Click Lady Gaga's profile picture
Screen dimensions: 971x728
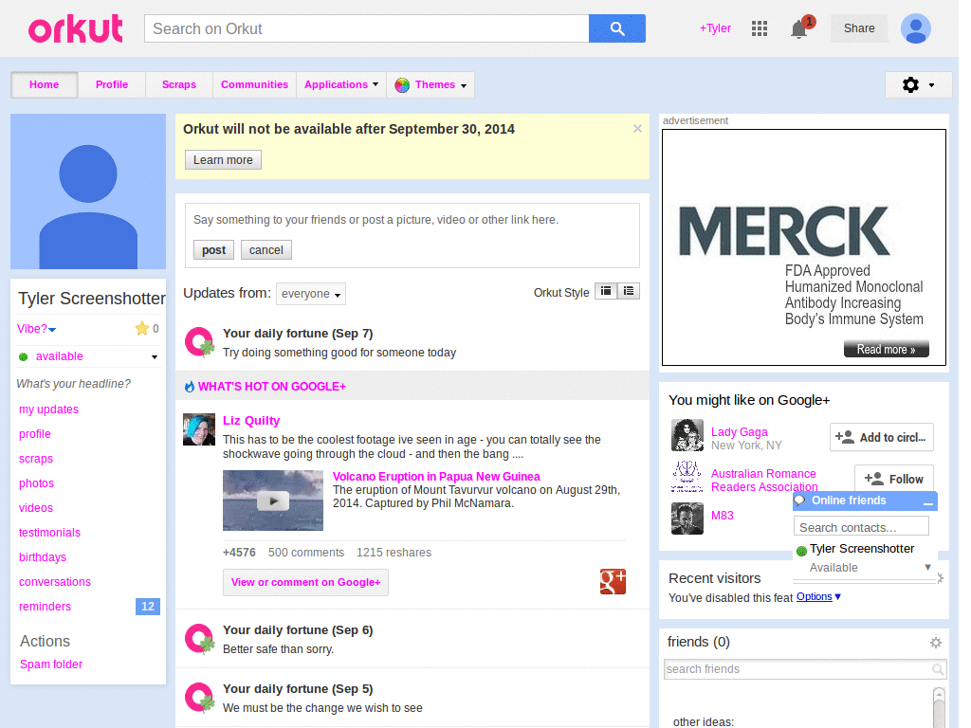pos(687,435)
